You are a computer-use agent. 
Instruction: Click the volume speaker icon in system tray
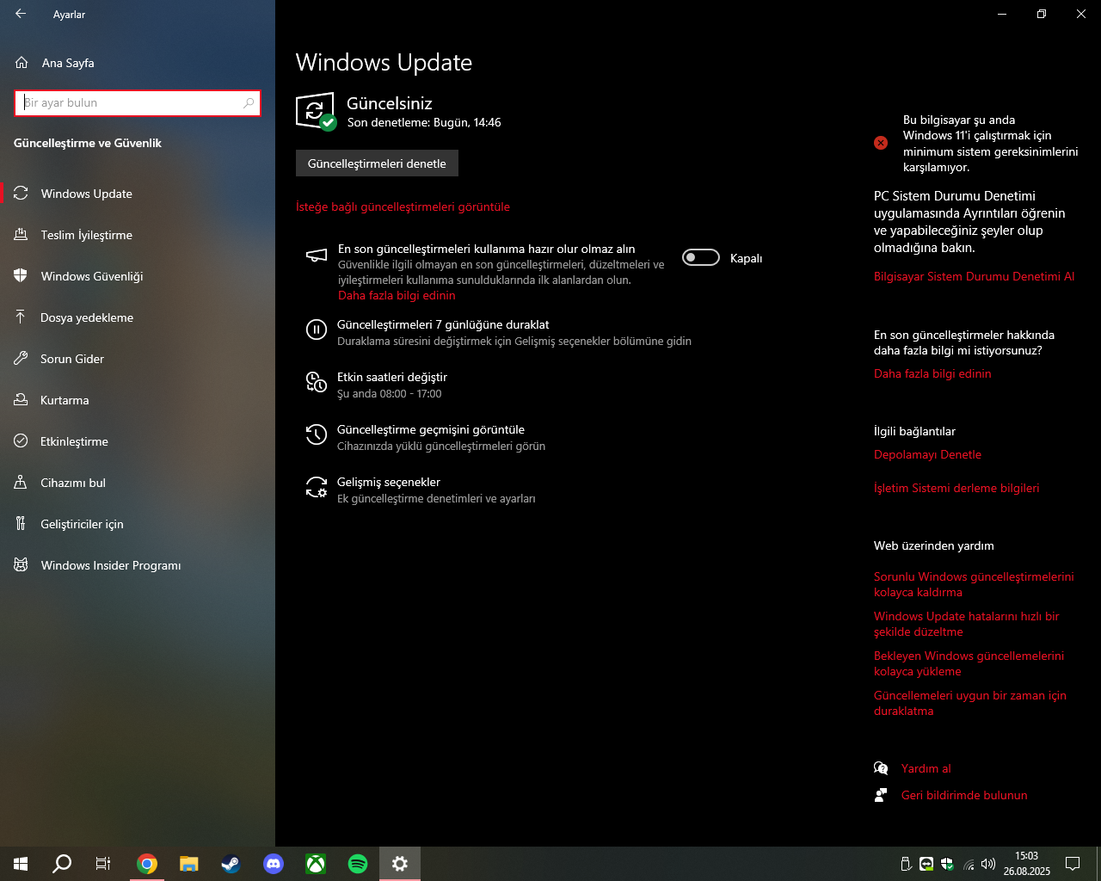click(x=988, y=864)
